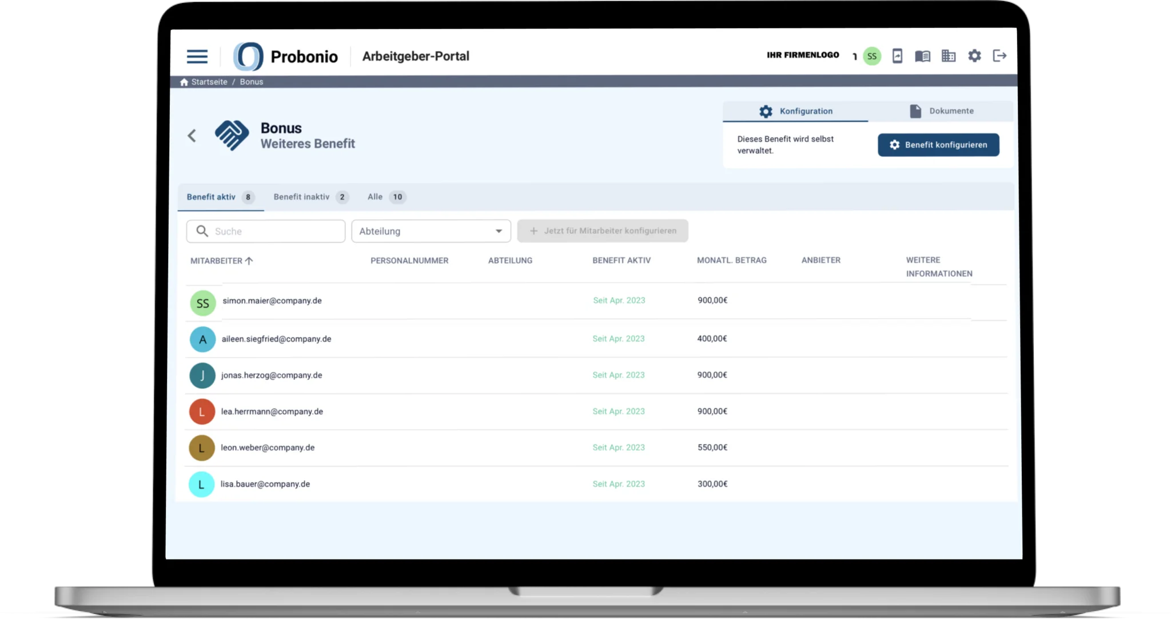Image resolution: width=1171 pixels, height=627 pixels.
Task: Open the open-book handbook icon
Action: 922,56
